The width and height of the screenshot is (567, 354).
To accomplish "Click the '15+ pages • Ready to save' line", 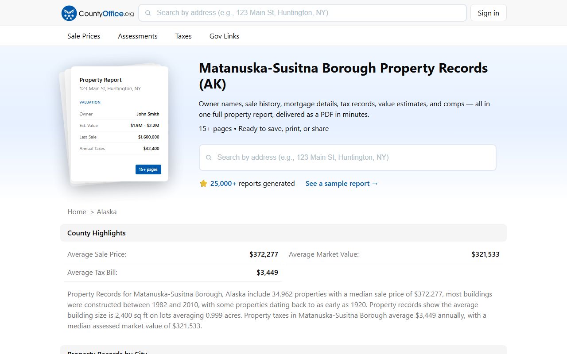I will tap(264, 129).
